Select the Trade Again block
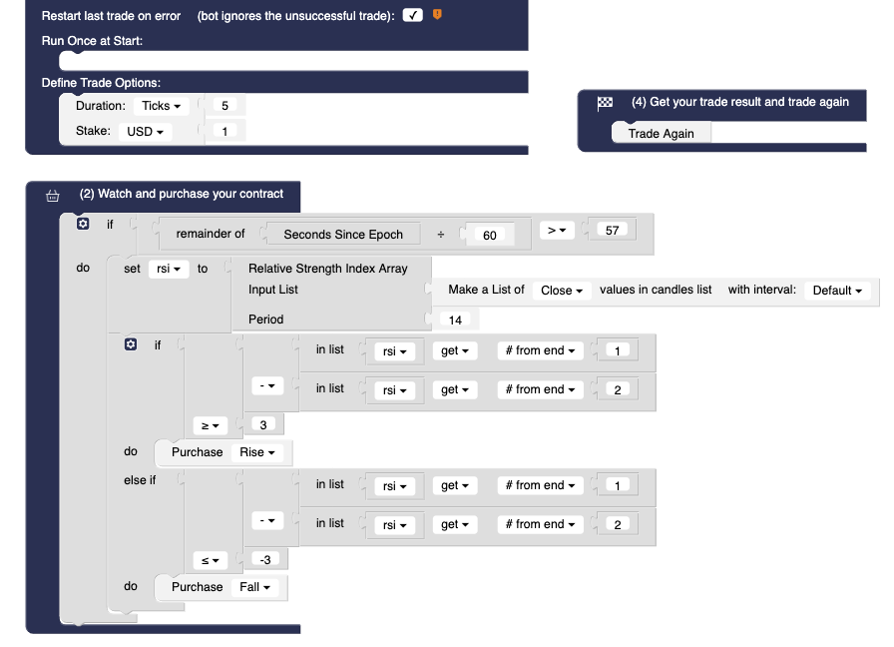This screenshot has width=894, height=647. click(x=661, y=134)
